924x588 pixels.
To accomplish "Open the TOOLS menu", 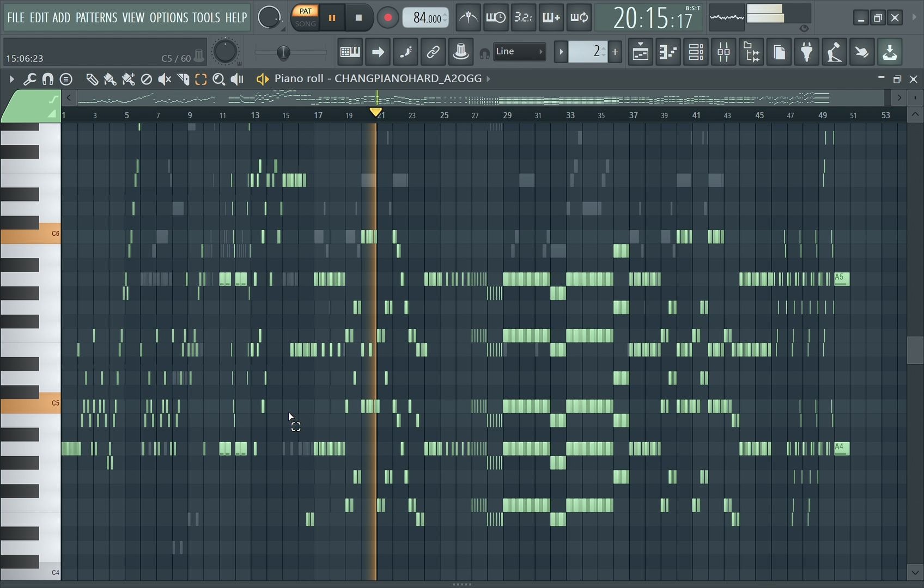I will point(206,17).
